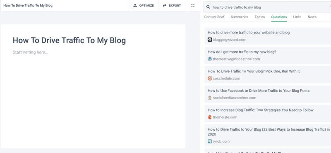This screenshot has height=153, width=331.
Task: Open 'How to Increase Blog Traffic: Two Strategies'
Action: pyautogui.click(x=261, y=110)
